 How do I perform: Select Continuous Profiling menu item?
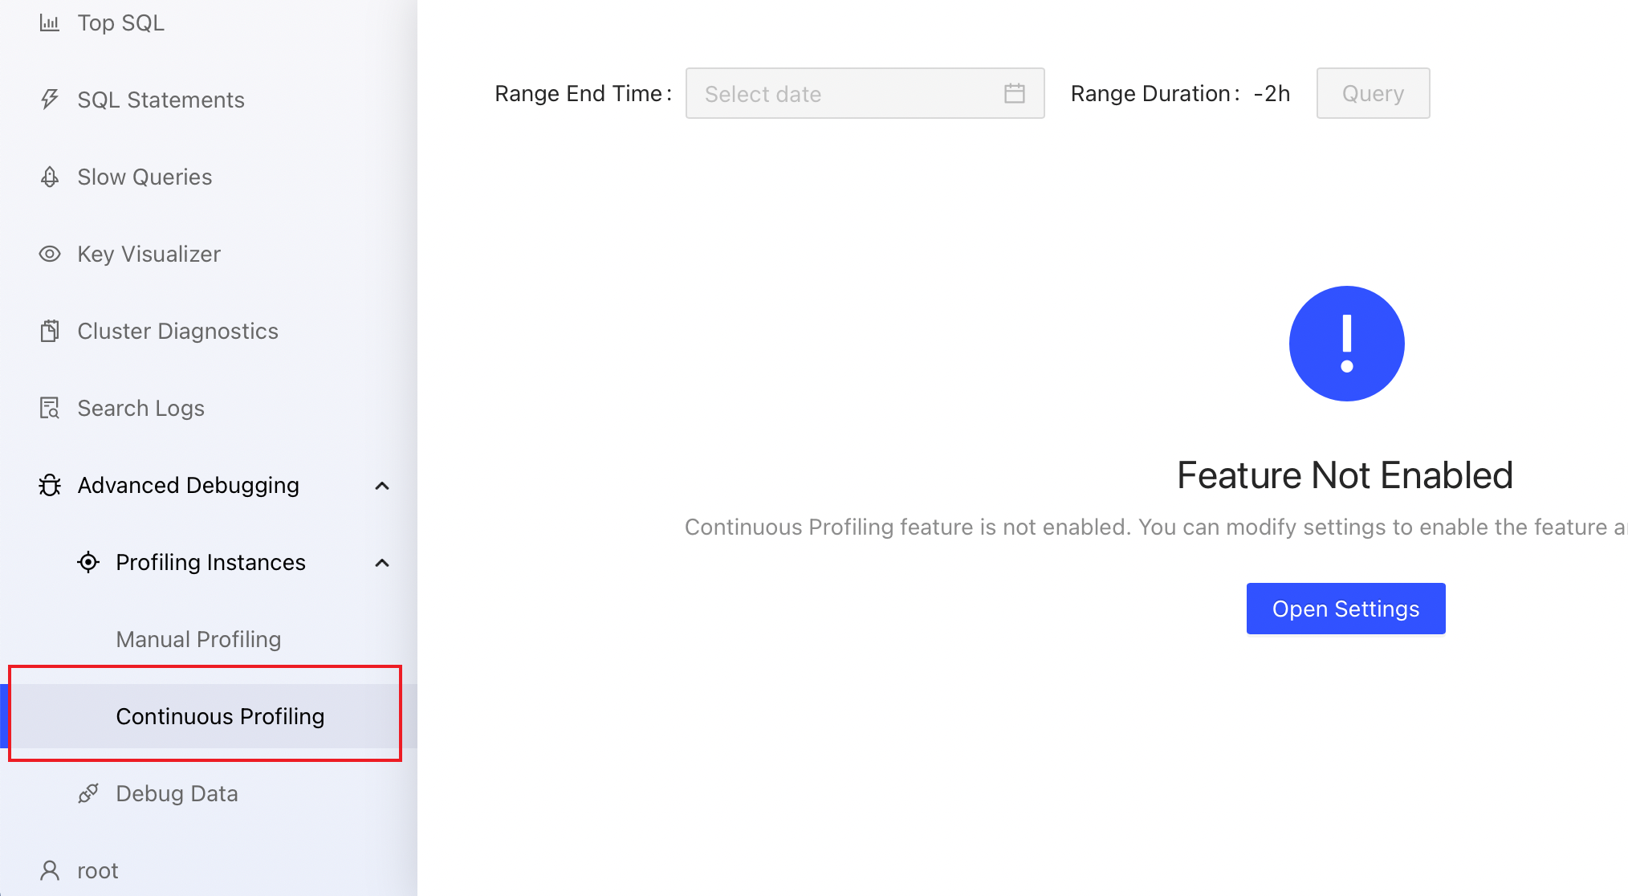point(220,716)
